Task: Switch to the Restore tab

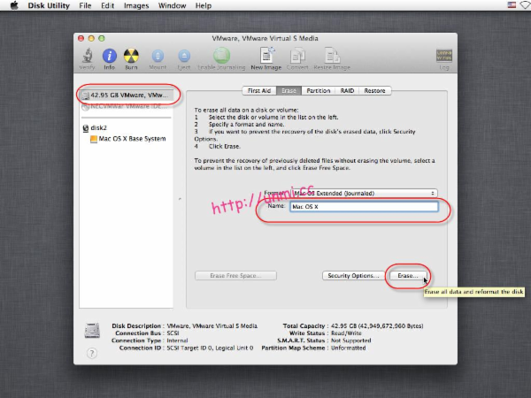Action: [375, 91]
